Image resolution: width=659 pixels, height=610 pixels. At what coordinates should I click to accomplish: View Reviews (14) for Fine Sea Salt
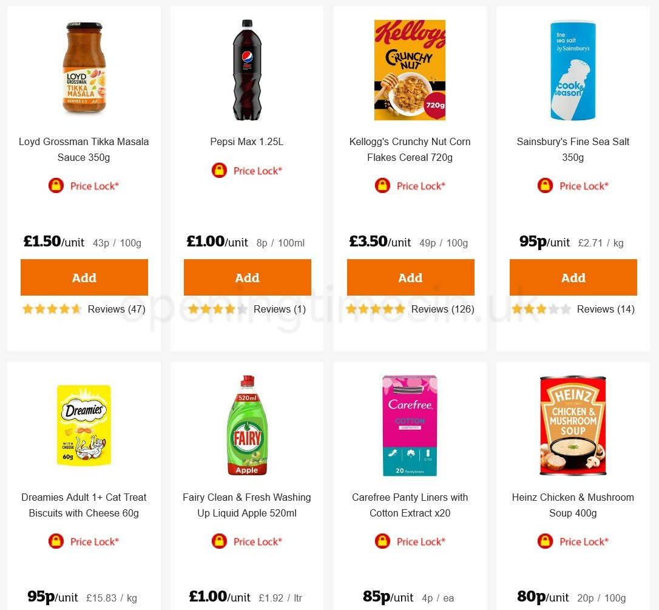pyautogui.click(x=606, y=309)
